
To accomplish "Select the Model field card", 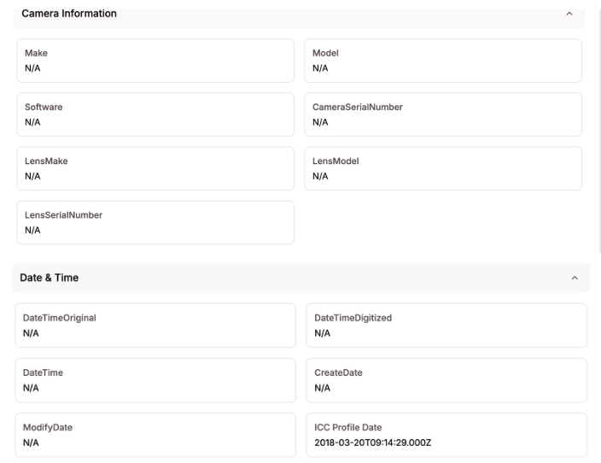I will point(443,61).
